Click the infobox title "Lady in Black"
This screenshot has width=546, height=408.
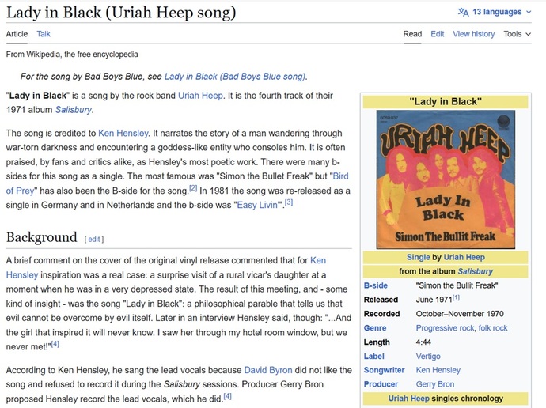446,101
